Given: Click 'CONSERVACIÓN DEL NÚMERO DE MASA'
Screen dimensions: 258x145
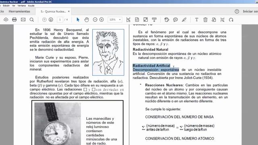Looking at the screenshot, I should [179, 117].
